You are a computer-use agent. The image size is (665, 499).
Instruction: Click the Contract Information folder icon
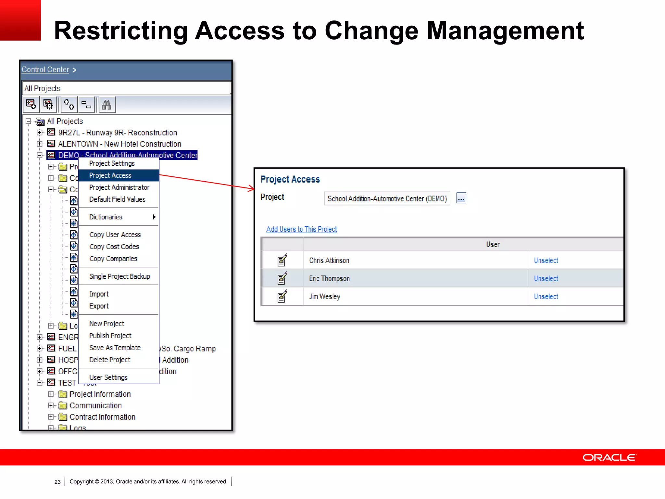tap(63, 417)
